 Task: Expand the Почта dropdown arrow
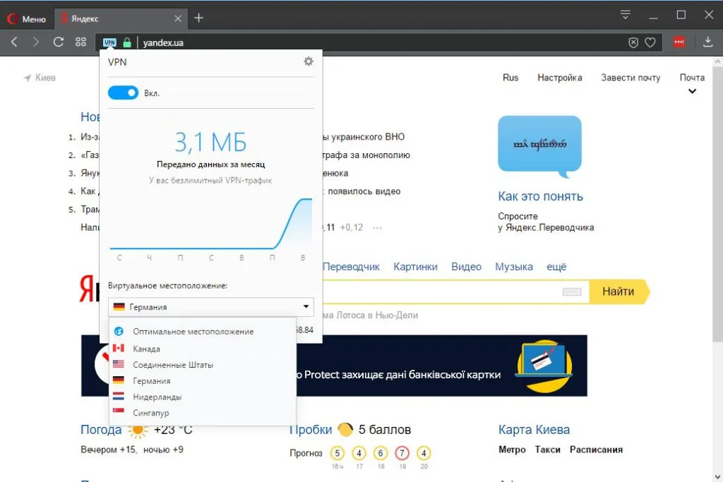[692, 91]
